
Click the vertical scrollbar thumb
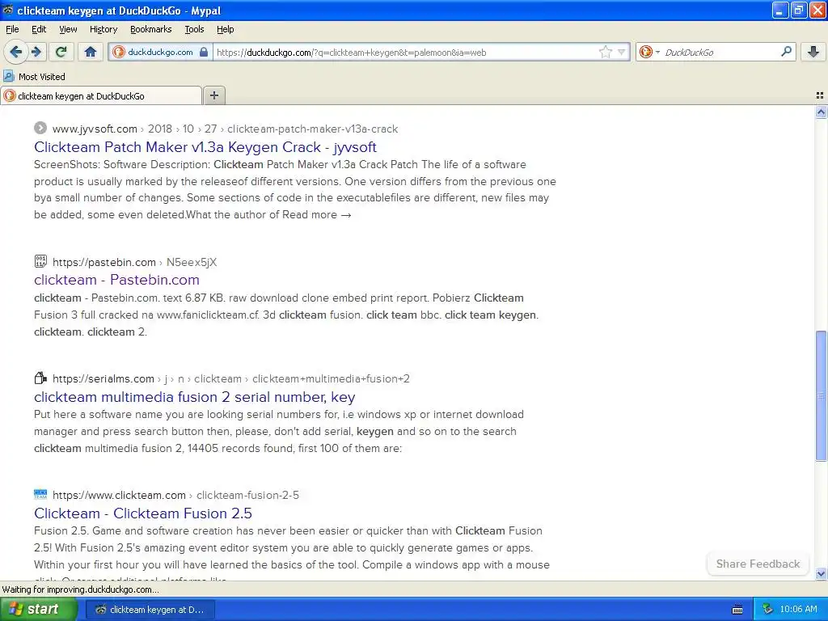point(822,395)
